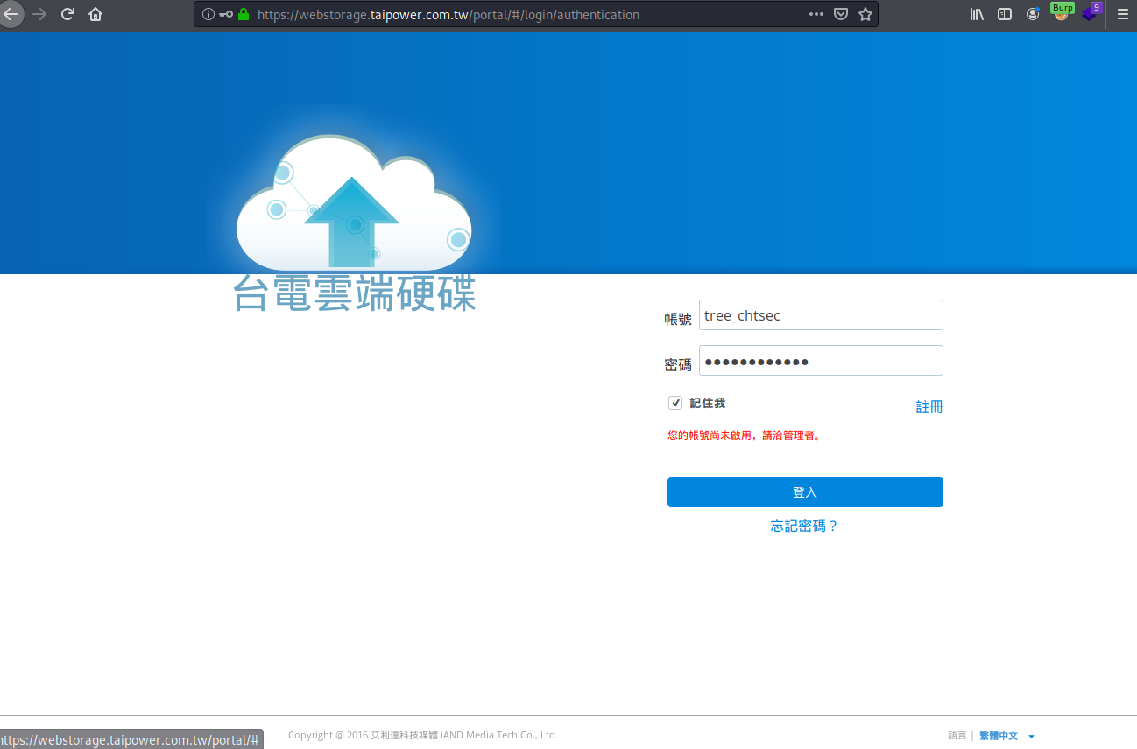Click the cloud upload logo image
Viewport: 1137px width, 749px height.
point(354,204)
